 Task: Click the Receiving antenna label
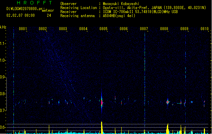click(78, 16)
